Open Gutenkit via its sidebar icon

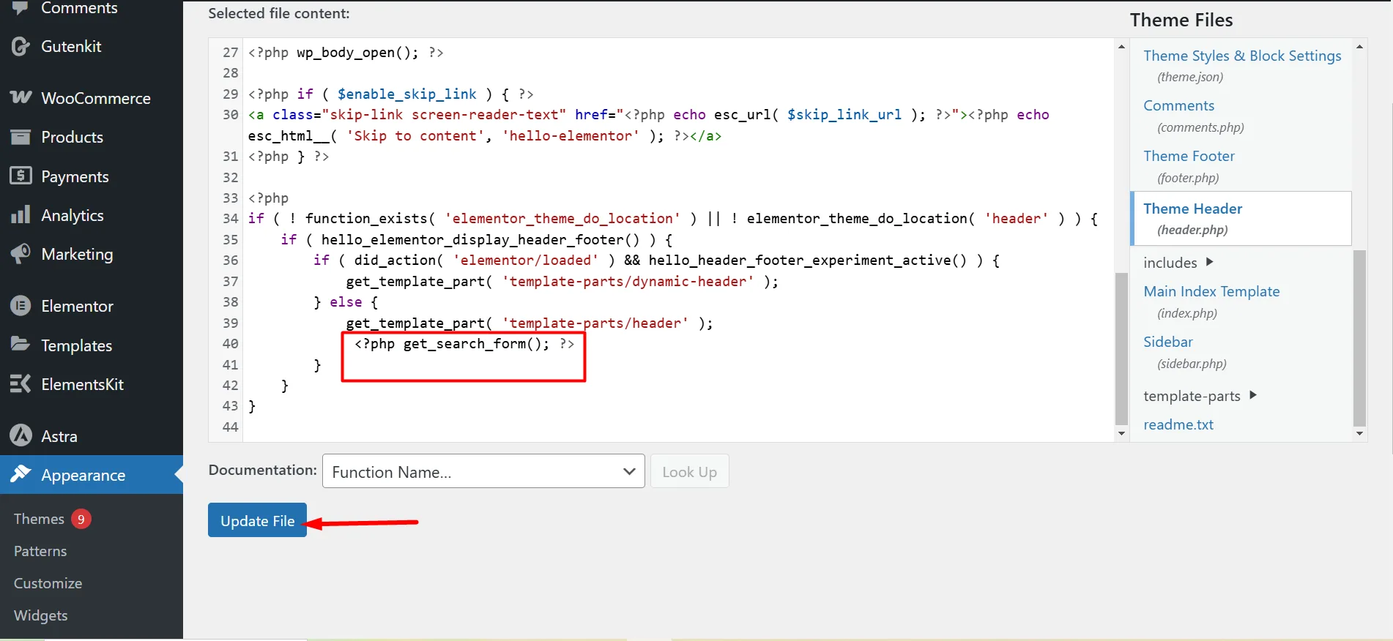point(21,46)
